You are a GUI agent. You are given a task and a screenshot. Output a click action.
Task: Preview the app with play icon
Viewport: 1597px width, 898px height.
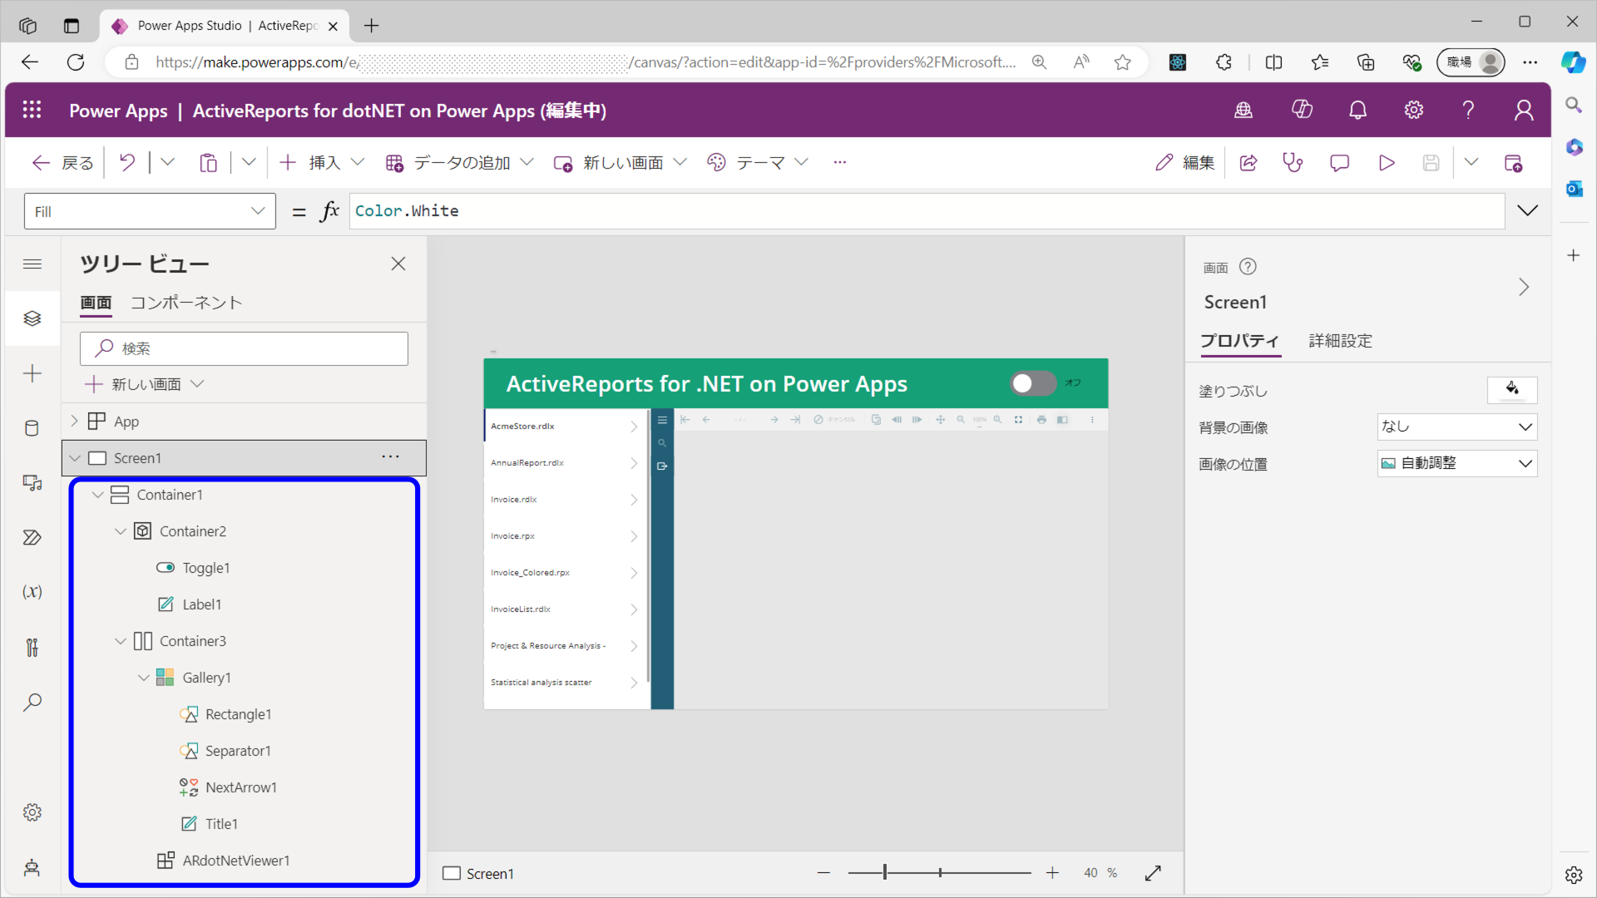tap(1387, 163)
